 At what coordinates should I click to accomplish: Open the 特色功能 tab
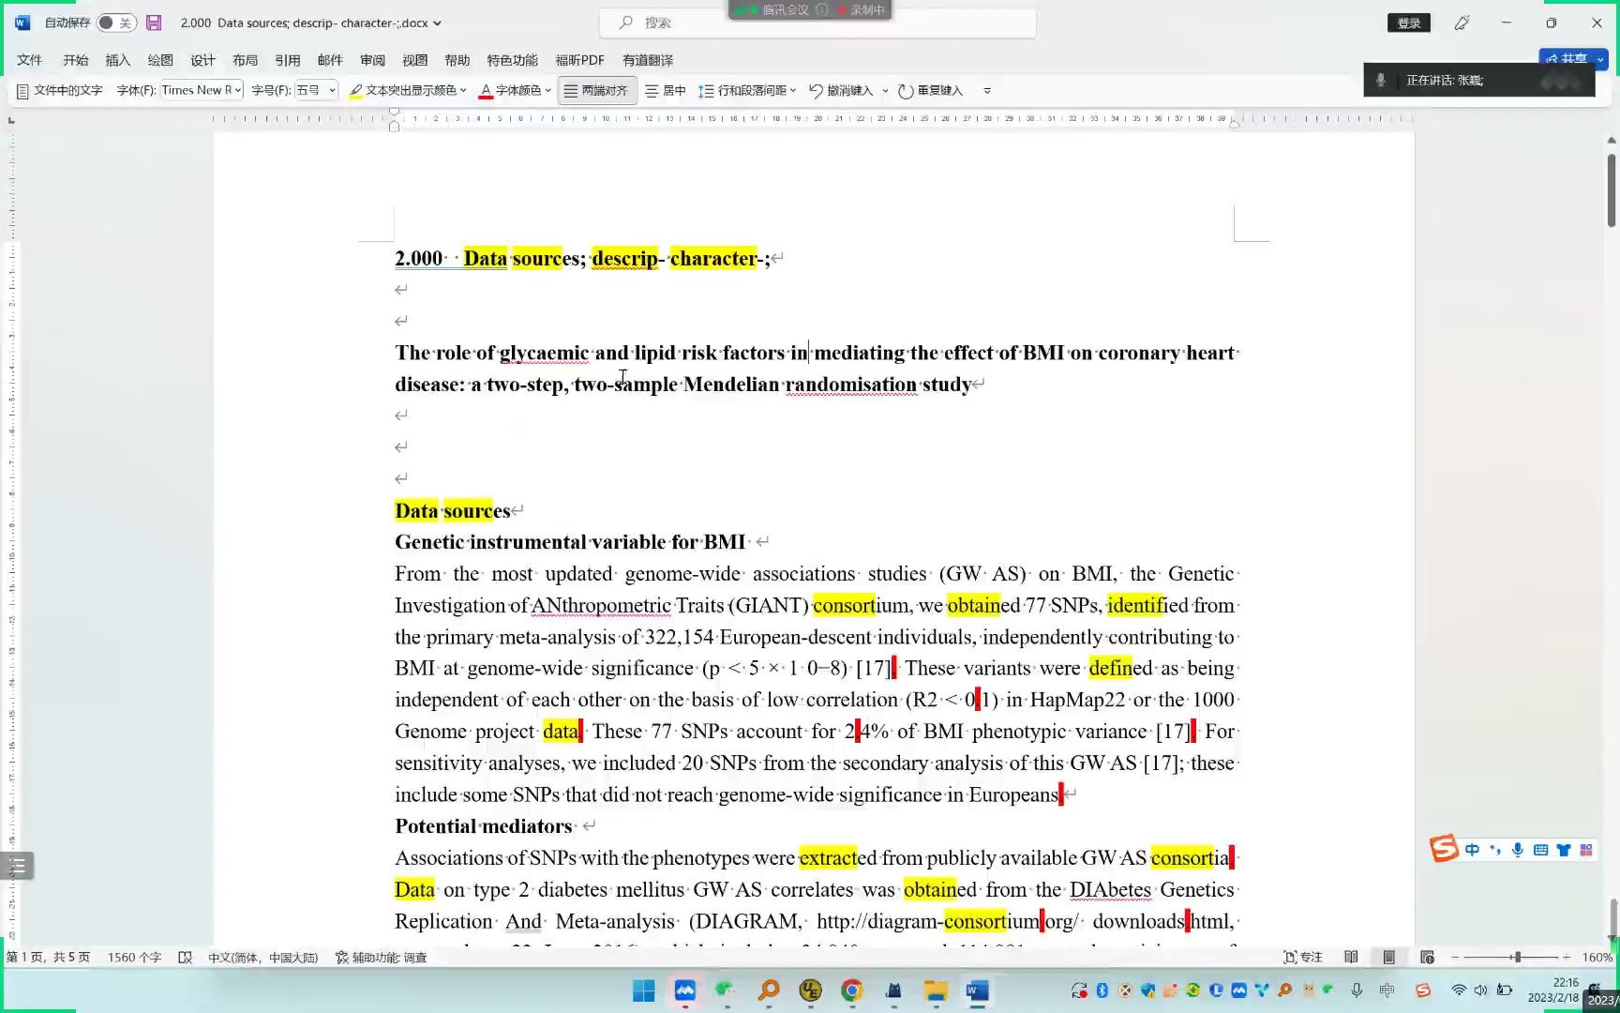tap(512, 60)
